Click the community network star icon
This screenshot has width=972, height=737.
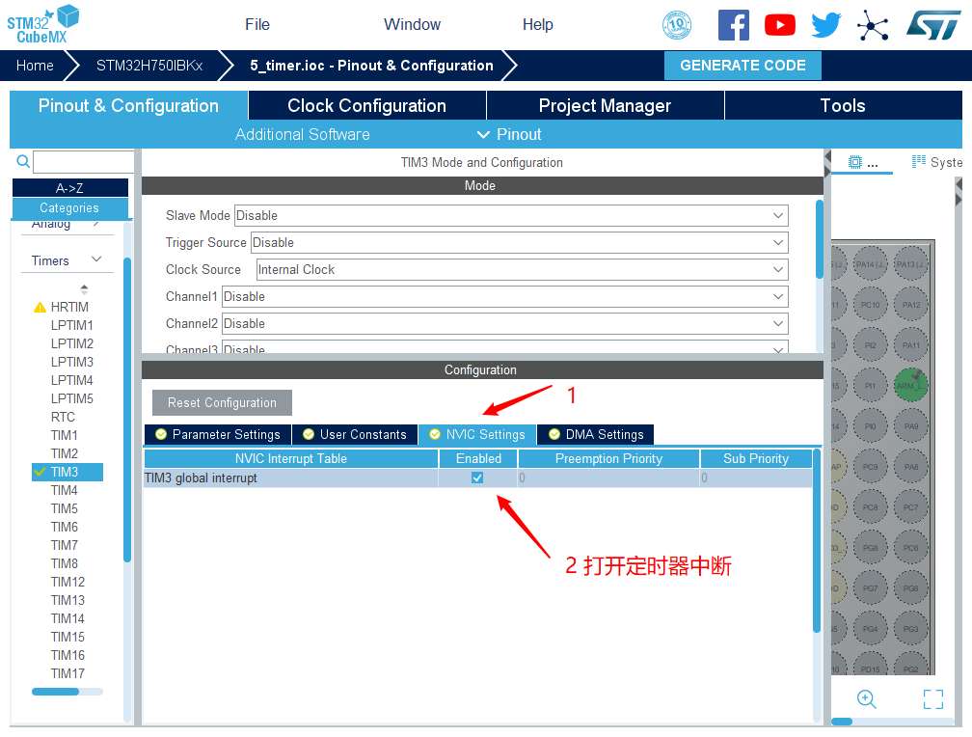pos(873,25)
